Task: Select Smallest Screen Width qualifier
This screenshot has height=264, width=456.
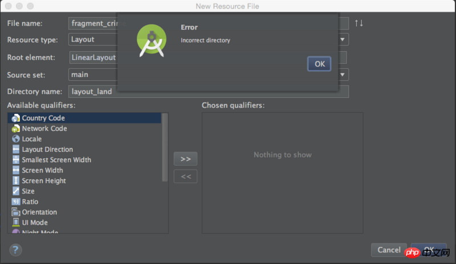Action: click(x=84, y=160)
